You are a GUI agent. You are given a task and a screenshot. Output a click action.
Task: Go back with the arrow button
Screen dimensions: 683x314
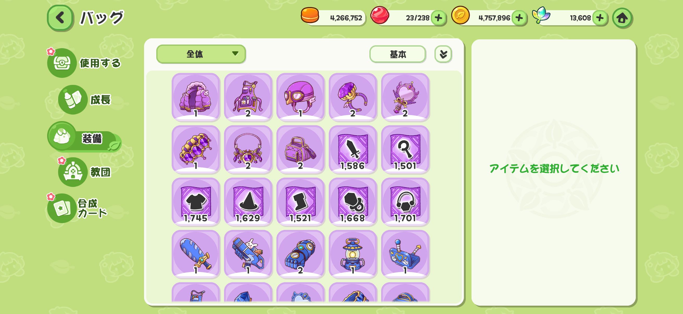point(60,18)
